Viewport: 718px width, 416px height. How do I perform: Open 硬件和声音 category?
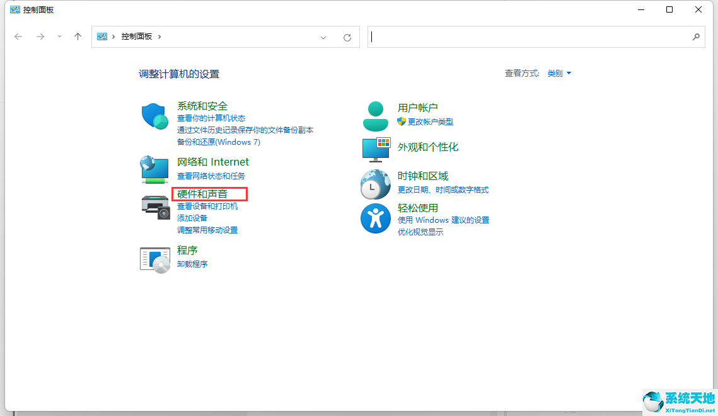(209, 194)
